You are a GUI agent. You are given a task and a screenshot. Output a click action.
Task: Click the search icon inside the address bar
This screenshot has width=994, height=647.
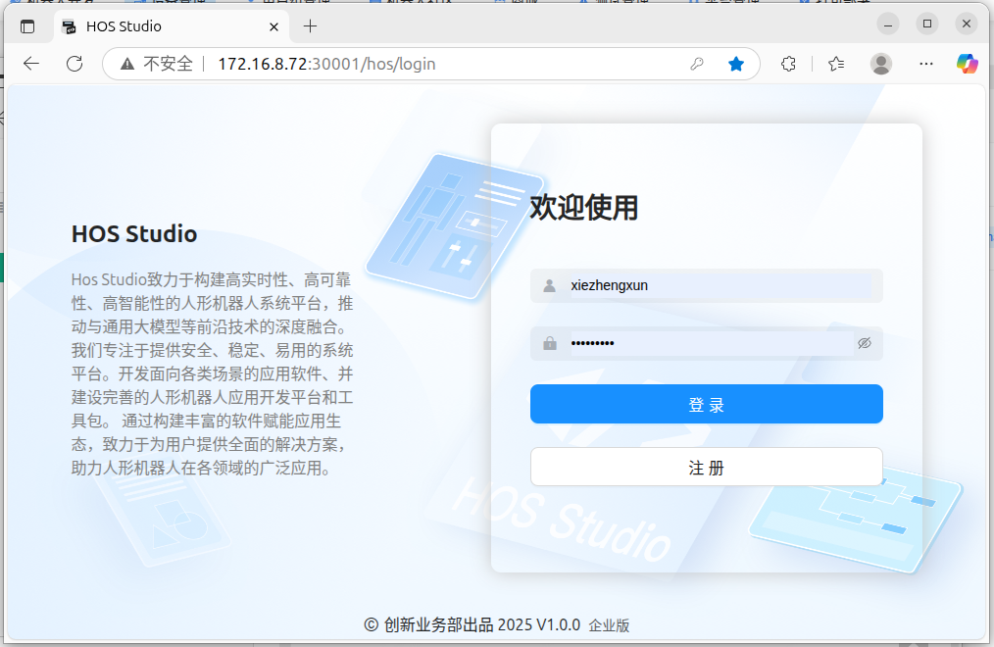tap(697, 63)
